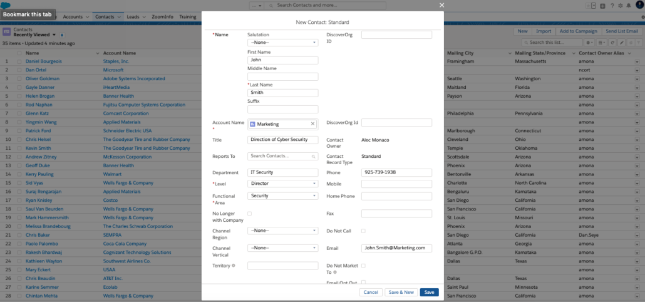Click the filter funnel icon
This screenshot has height=302, width=645.
tap(638, 43)
